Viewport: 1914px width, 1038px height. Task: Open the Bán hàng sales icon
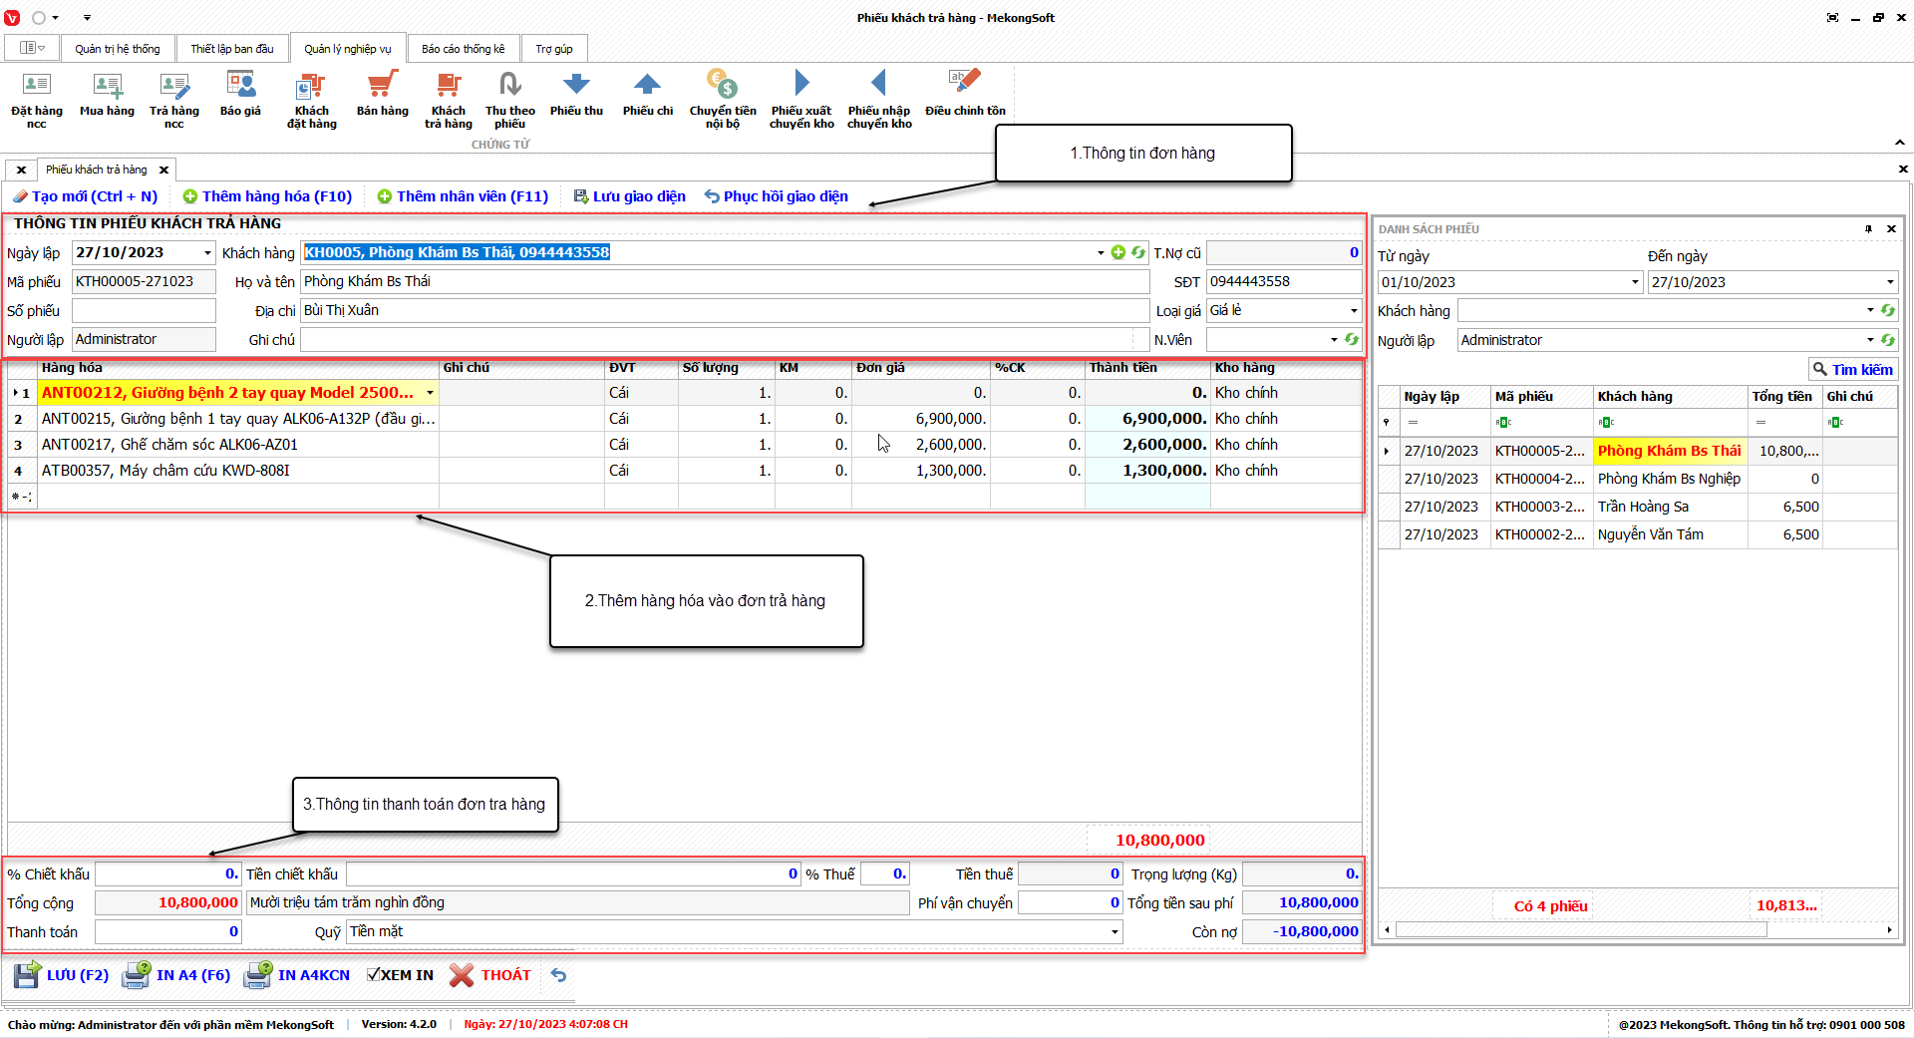coord(382,95)
